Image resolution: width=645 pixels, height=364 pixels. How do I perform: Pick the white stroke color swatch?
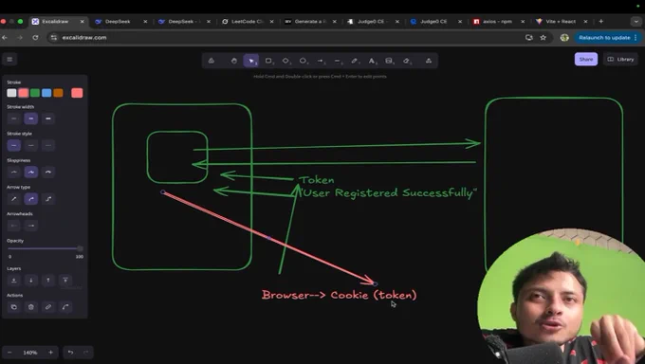tap(11, 93)
